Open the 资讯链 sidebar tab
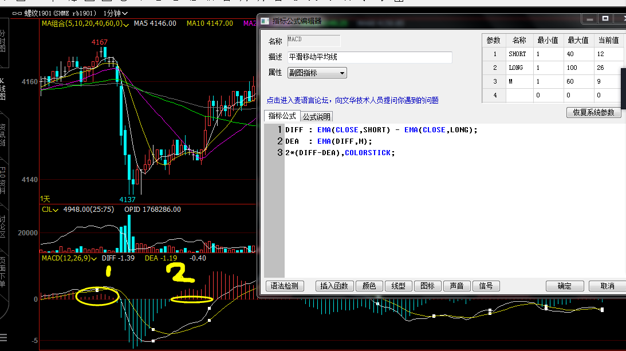The height and width of the screenshot is (351, 626). click(x=3, y=135)
